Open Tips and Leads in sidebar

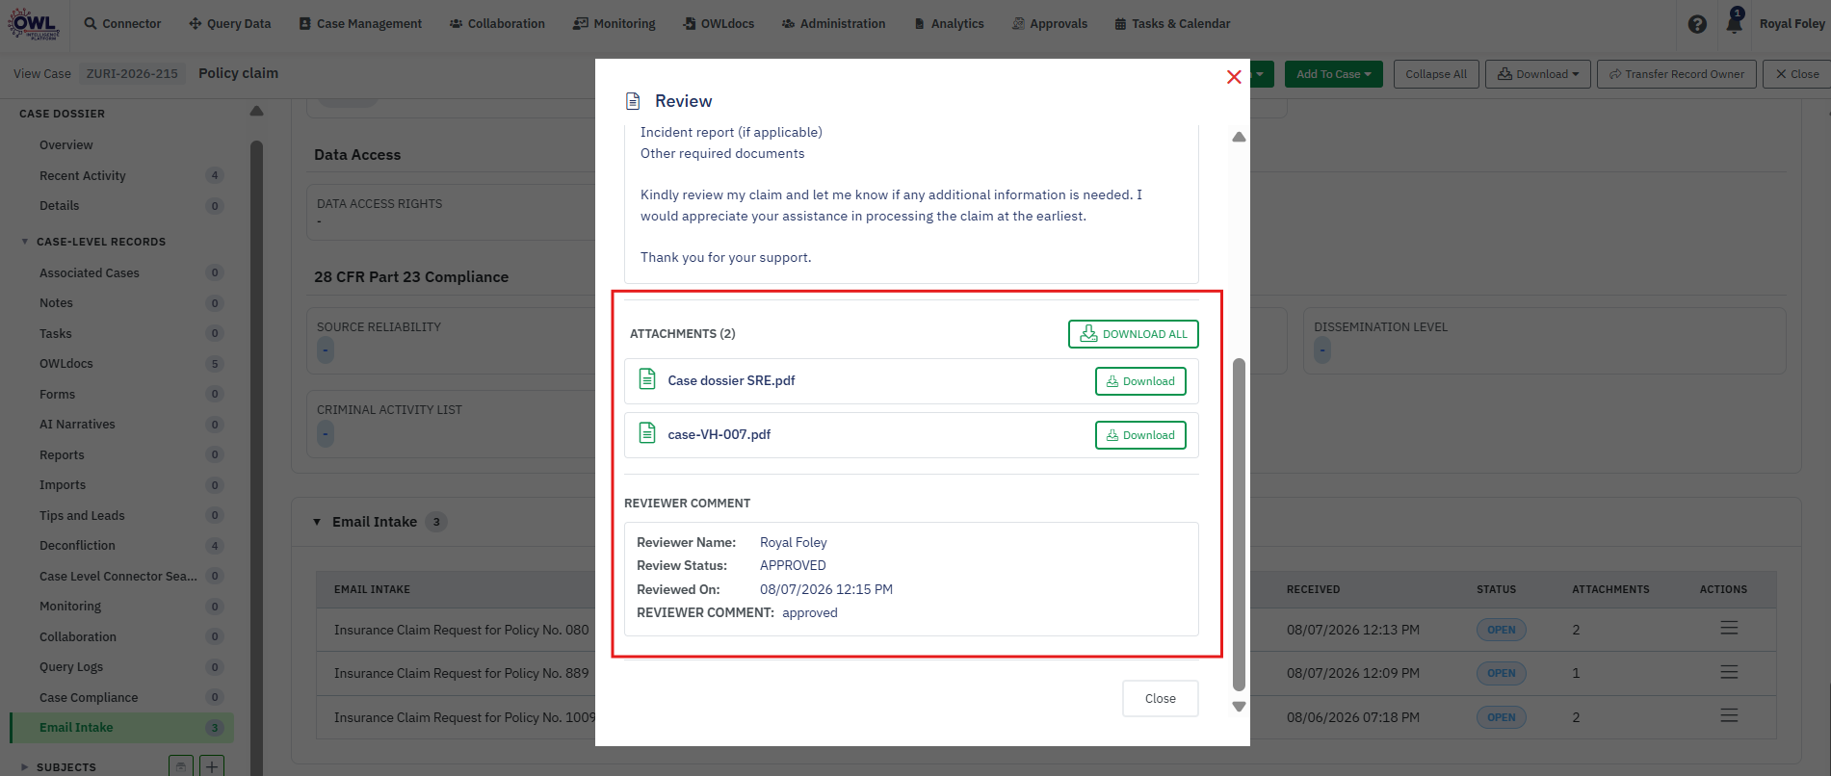tap(82, 516)
